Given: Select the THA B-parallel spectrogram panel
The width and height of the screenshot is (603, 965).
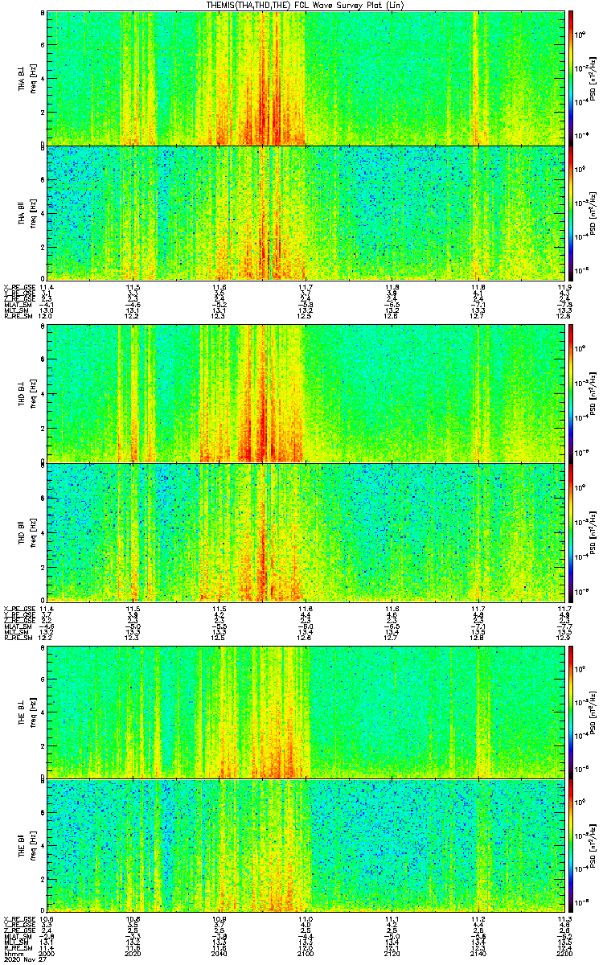Looking at the screenshot, I should click(x=306, y=212).
